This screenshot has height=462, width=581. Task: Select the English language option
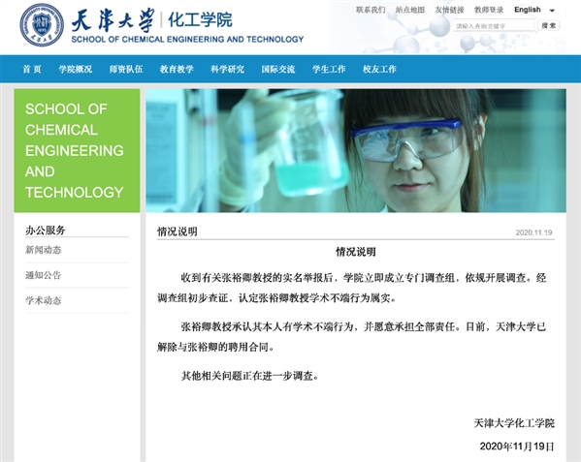528,10
